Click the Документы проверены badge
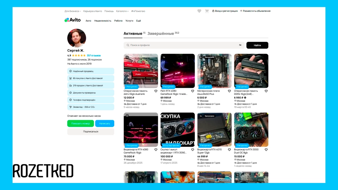 click(91, 93)
